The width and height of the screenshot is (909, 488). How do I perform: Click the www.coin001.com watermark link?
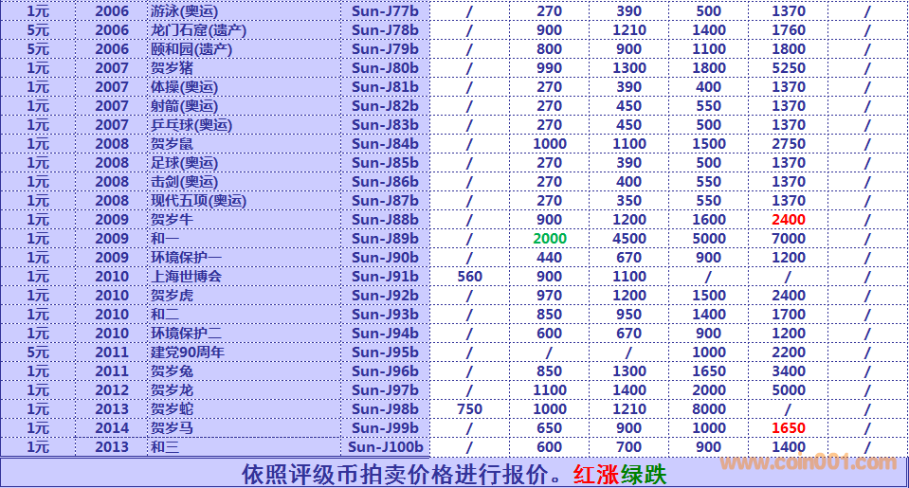[808, 463]
